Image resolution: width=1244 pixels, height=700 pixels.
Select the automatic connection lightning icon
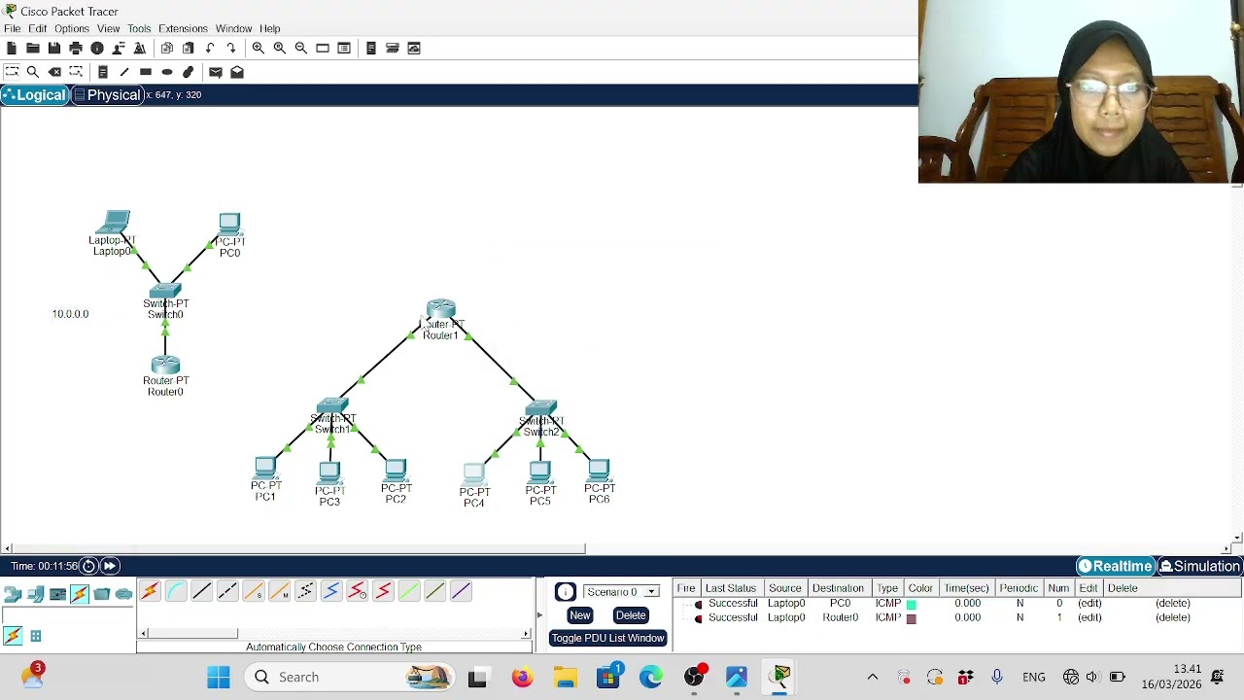tap(150, 591)
